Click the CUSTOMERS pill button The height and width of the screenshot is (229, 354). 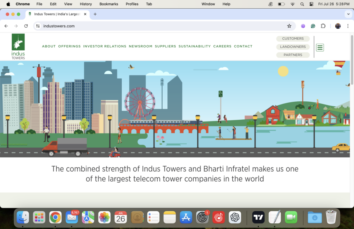coord(293,39)
